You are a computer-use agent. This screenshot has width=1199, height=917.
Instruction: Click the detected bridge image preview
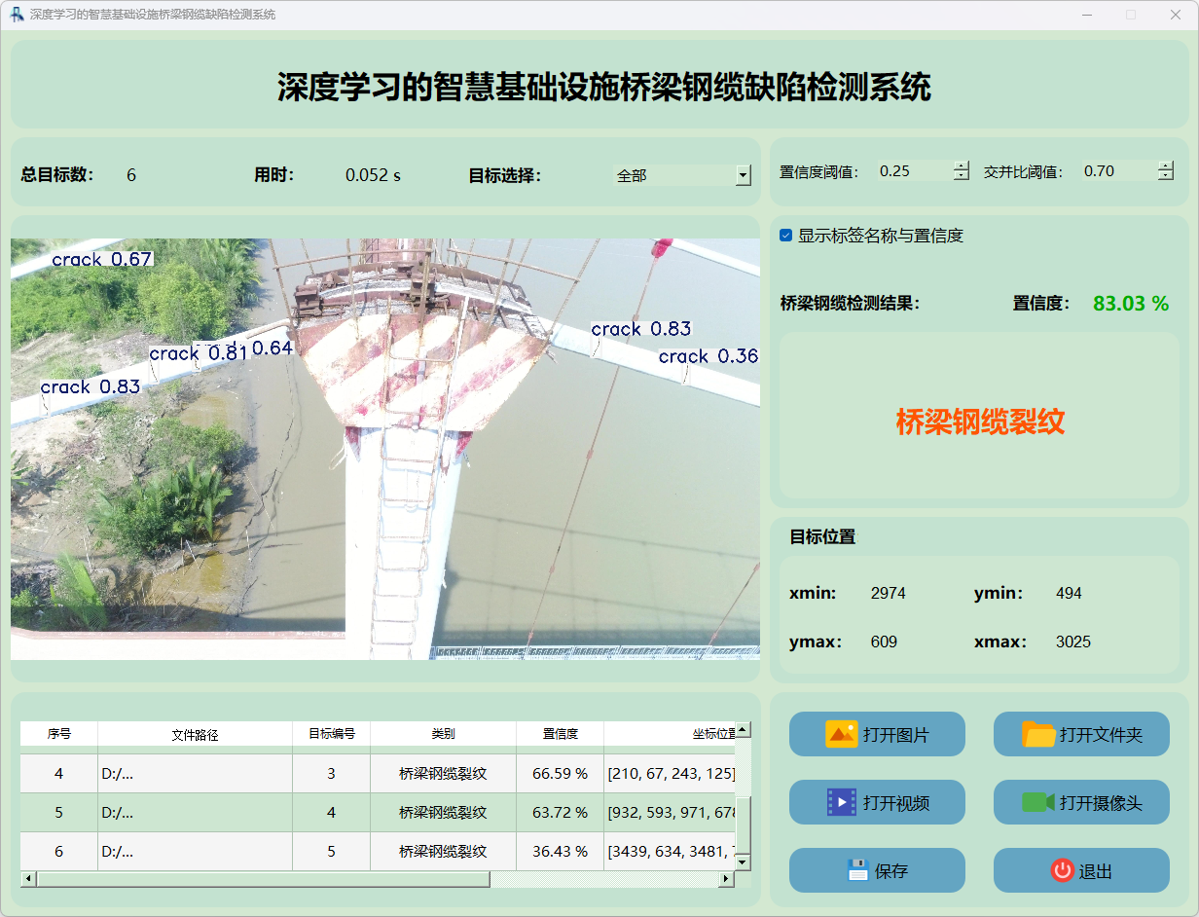click(384, 449)
